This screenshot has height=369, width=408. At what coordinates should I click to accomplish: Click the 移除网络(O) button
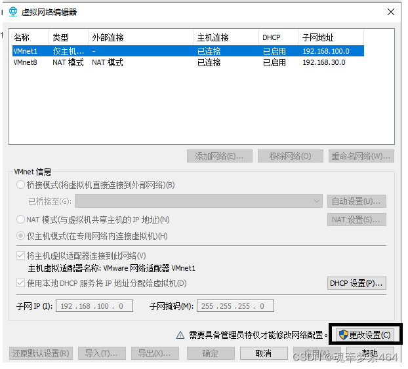click(x=291, y=156)
